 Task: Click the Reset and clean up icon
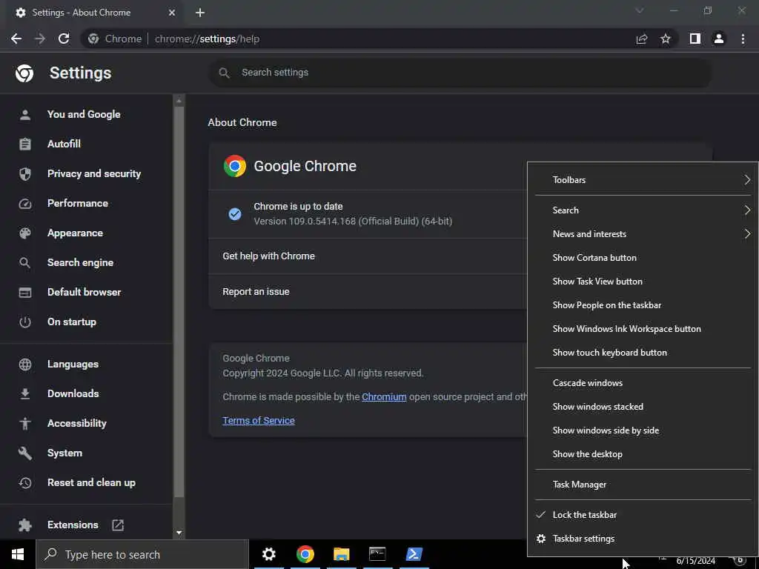coord(25,483)
